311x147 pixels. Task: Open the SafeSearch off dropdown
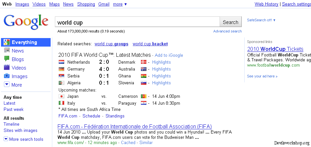point(261,20)
